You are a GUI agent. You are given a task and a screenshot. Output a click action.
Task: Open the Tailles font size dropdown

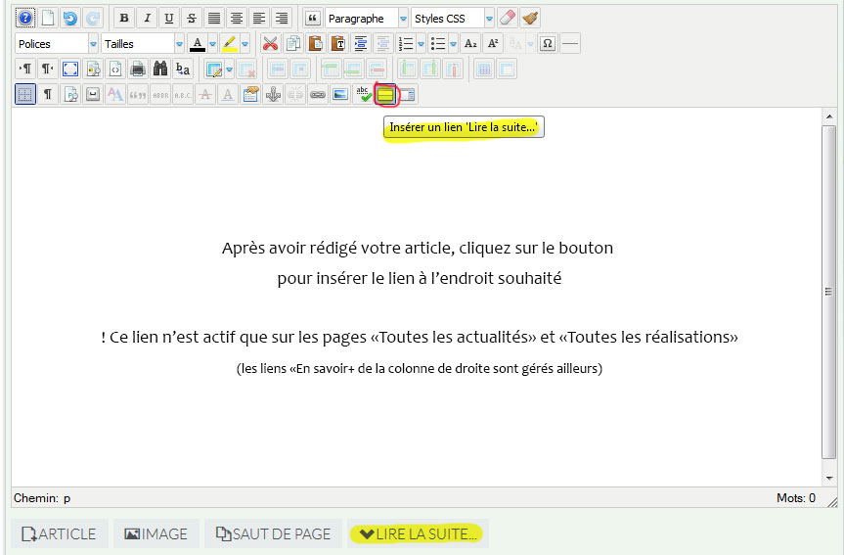point(179,44)
